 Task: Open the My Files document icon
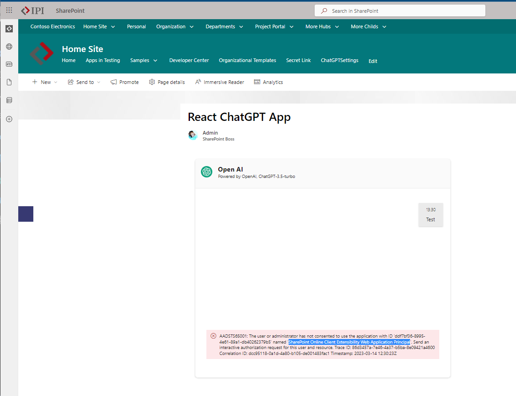[x=9, y=82]
